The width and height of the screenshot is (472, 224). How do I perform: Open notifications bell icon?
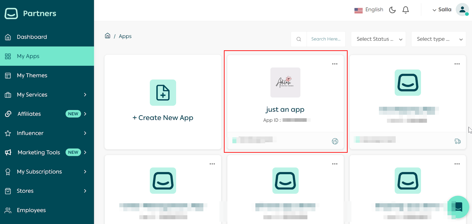pos(406,10)
